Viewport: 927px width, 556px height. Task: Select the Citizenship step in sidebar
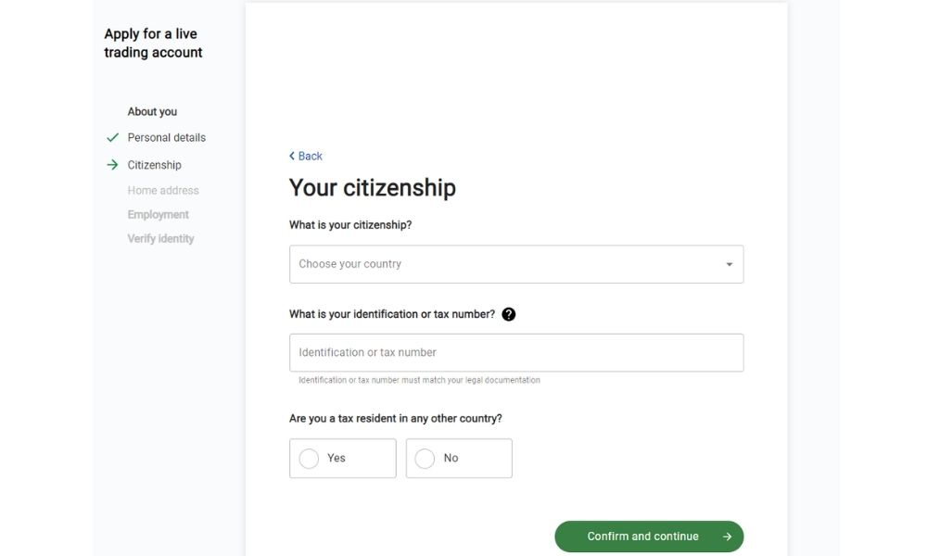[155, 165]
